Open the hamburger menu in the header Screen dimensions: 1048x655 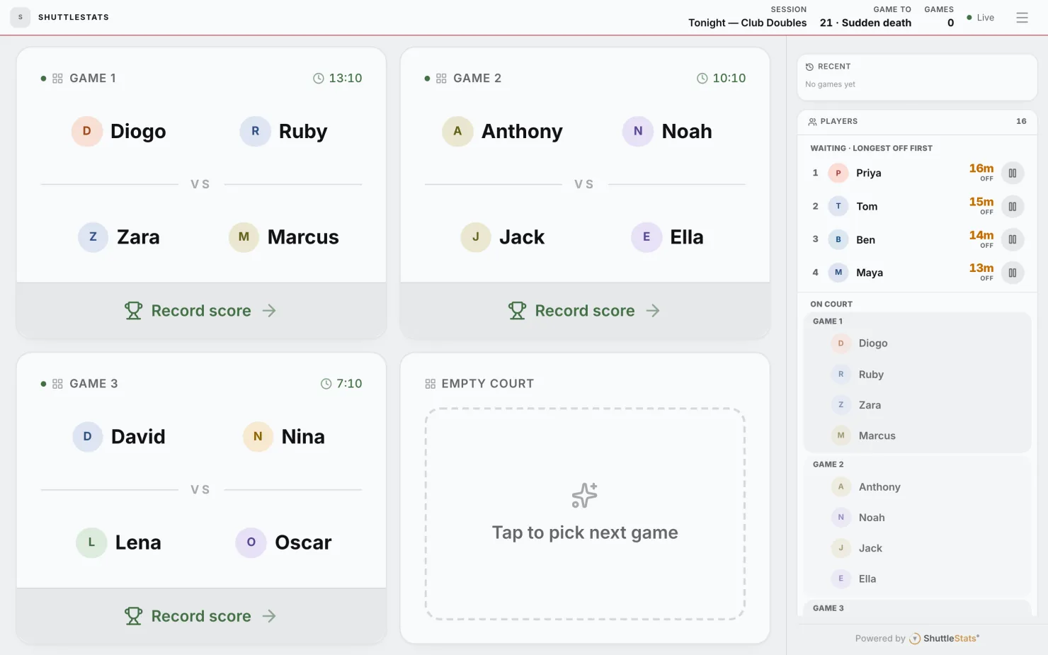(1022, 17)
